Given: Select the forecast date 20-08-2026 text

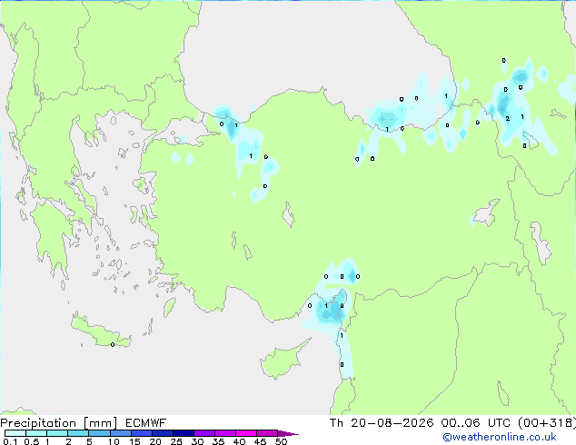Looking at the screenshot, I should (392, 423).
